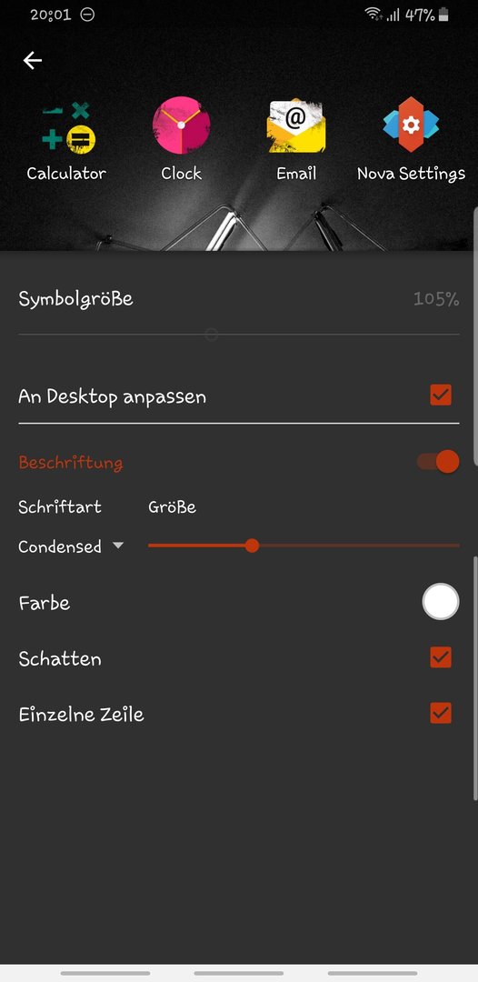Tap the Calculator app icon preview
478x982 pixels.
(x=68, y=128)
